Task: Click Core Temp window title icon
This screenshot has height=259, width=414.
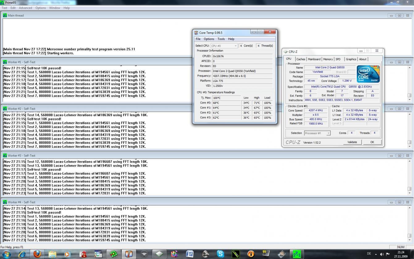Action: (x=196, y=32)
